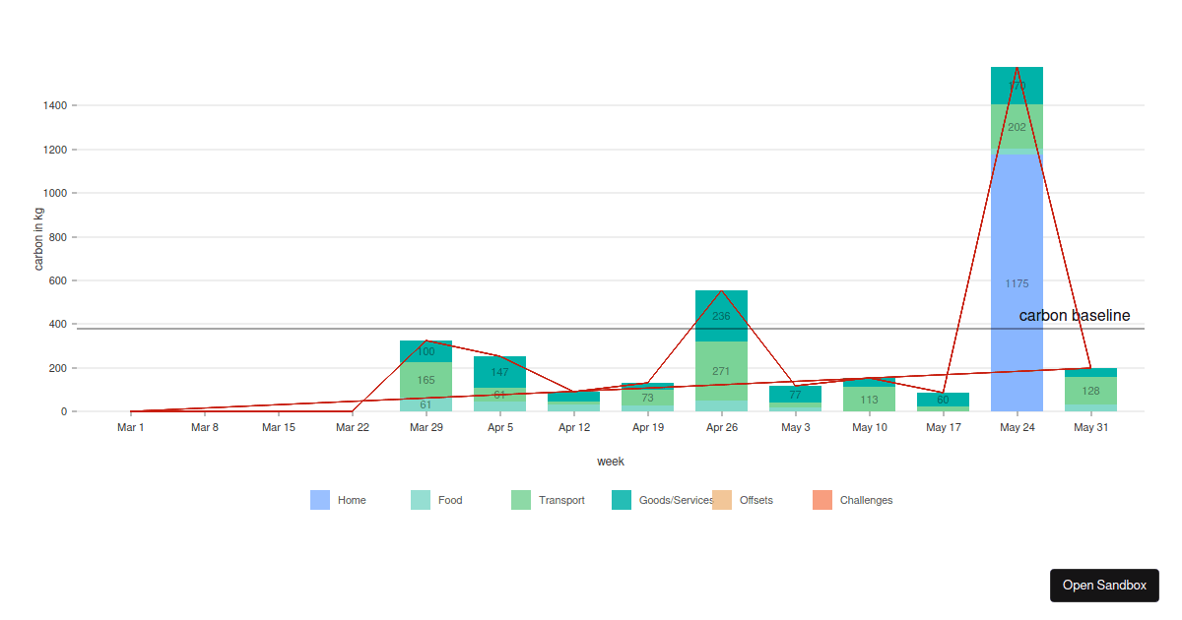1182x620 pixels.
Task: Click the "1400" y-axis tick label
Action: (55, 105)
